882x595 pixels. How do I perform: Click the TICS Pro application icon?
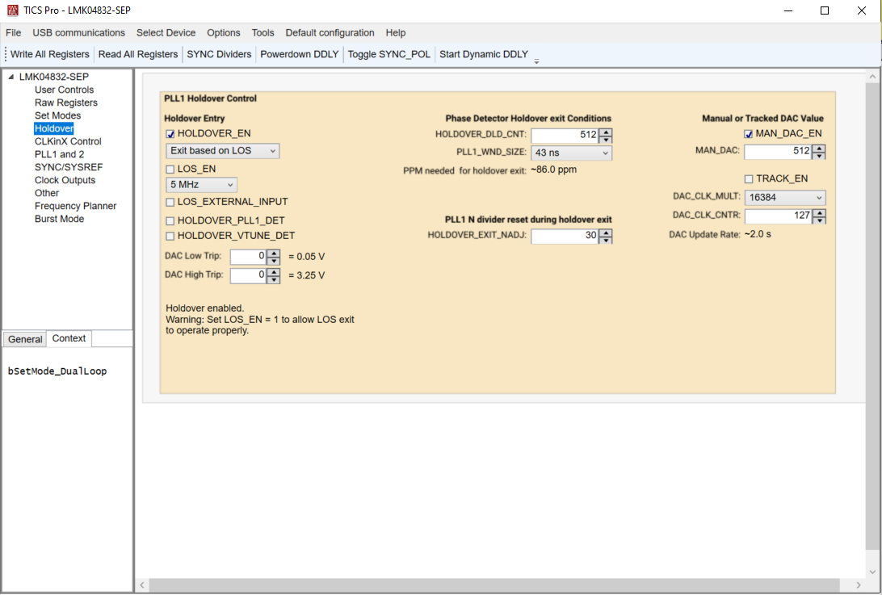[11, 10]
